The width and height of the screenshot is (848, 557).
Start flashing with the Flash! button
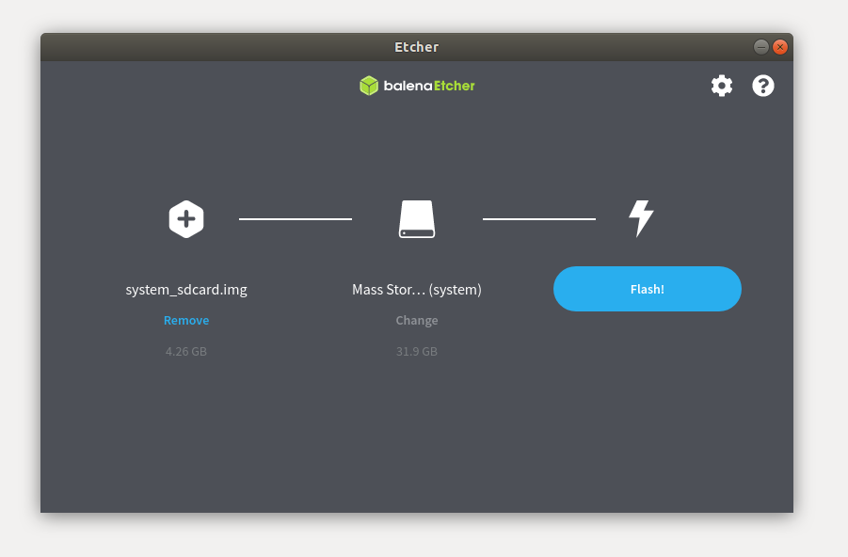click(x=647, y=289)
